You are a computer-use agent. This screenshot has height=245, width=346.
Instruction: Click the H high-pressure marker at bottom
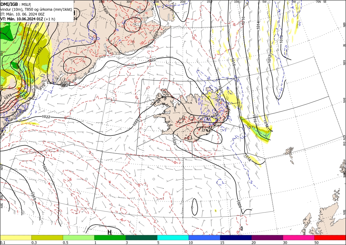click(109, 232)
